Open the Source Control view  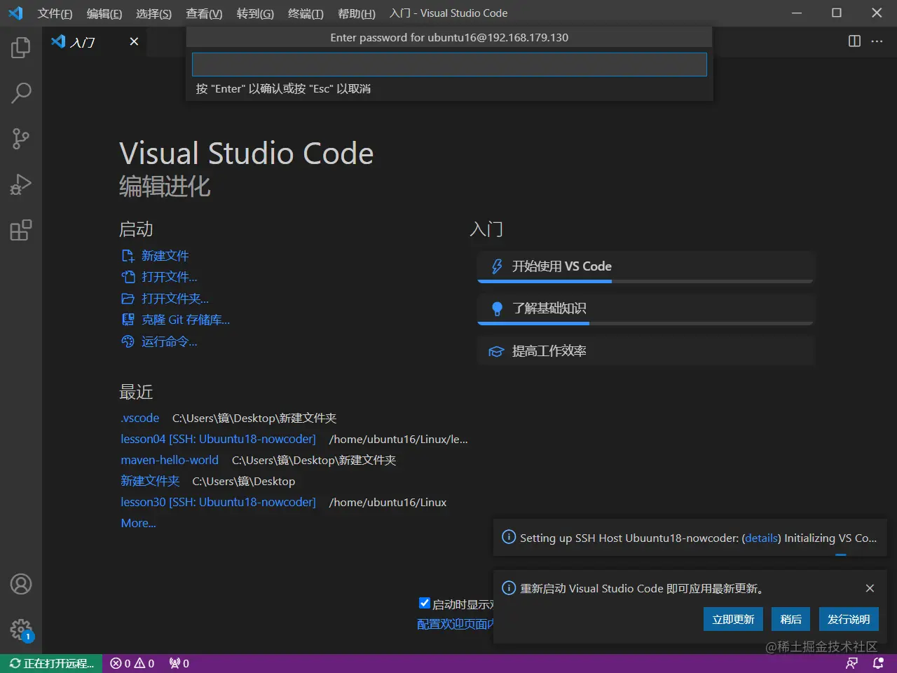point(21,139)
